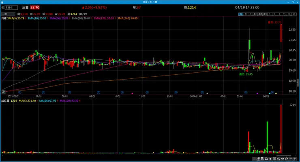The width and height of the screenshot is (300, 162).
Task: Click the horizontal scrollbar thumb at chart bottom
Action: click(x=284, y=156)
